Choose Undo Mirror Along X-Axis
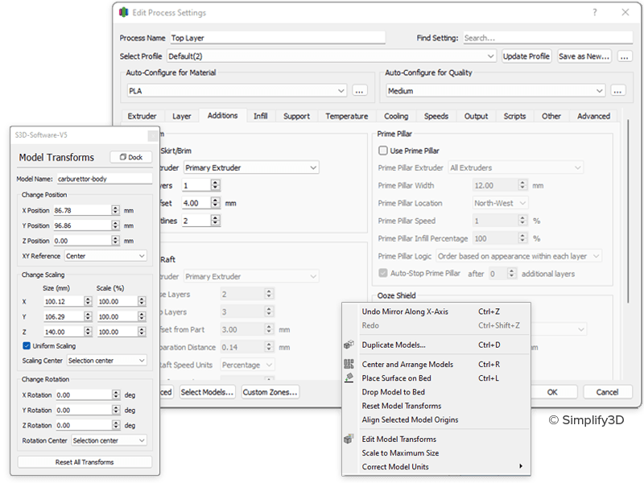 click(x=436, y=312)
